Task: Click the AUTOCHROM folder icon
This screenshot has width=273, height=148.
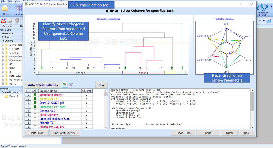Action: 7,45
